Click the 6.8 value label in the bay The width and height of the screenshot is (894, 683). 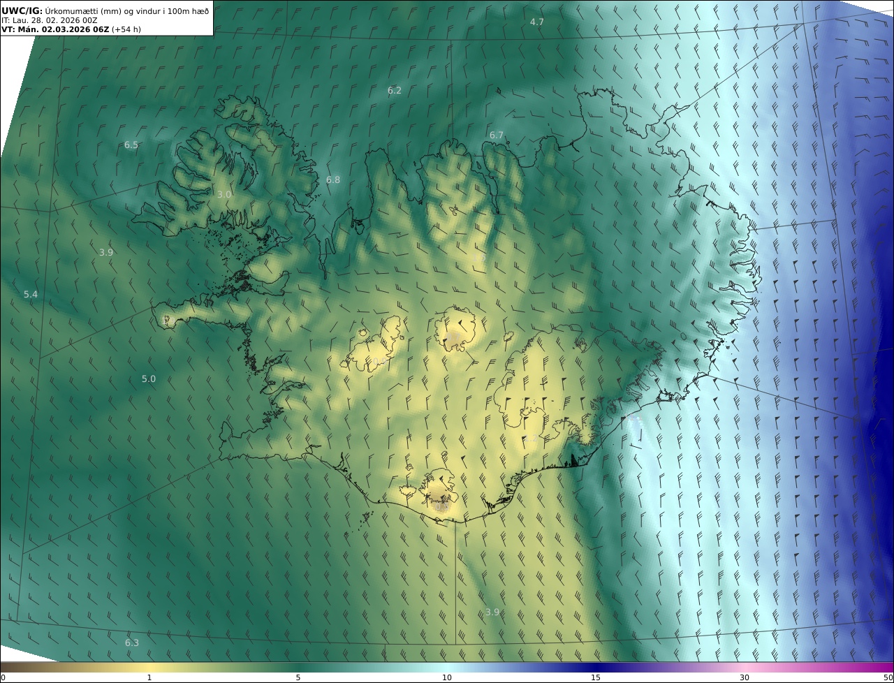(333, 180)
